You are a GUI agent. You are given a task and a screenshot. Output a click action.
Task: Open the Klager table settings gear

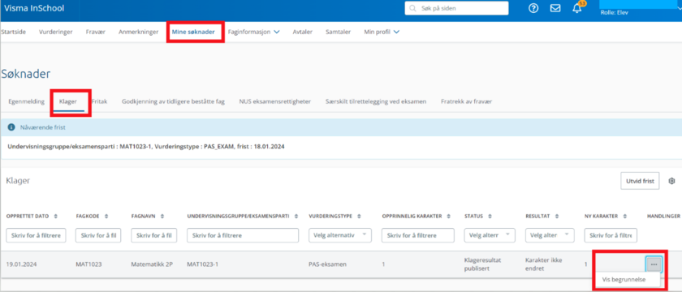click(x=671, y=181)
